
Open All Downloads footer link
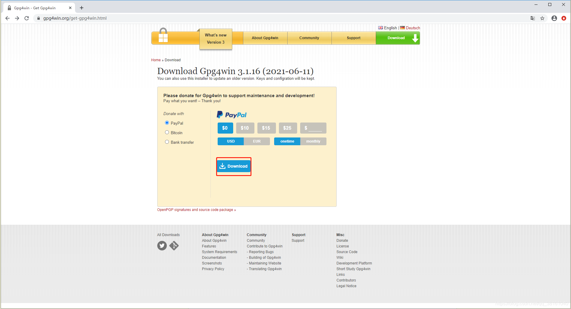[x=168, y=235]
